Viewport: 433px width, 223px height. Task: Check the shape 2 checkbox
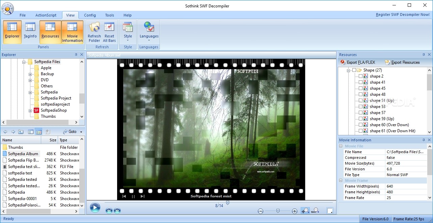[x=360, y=76]
